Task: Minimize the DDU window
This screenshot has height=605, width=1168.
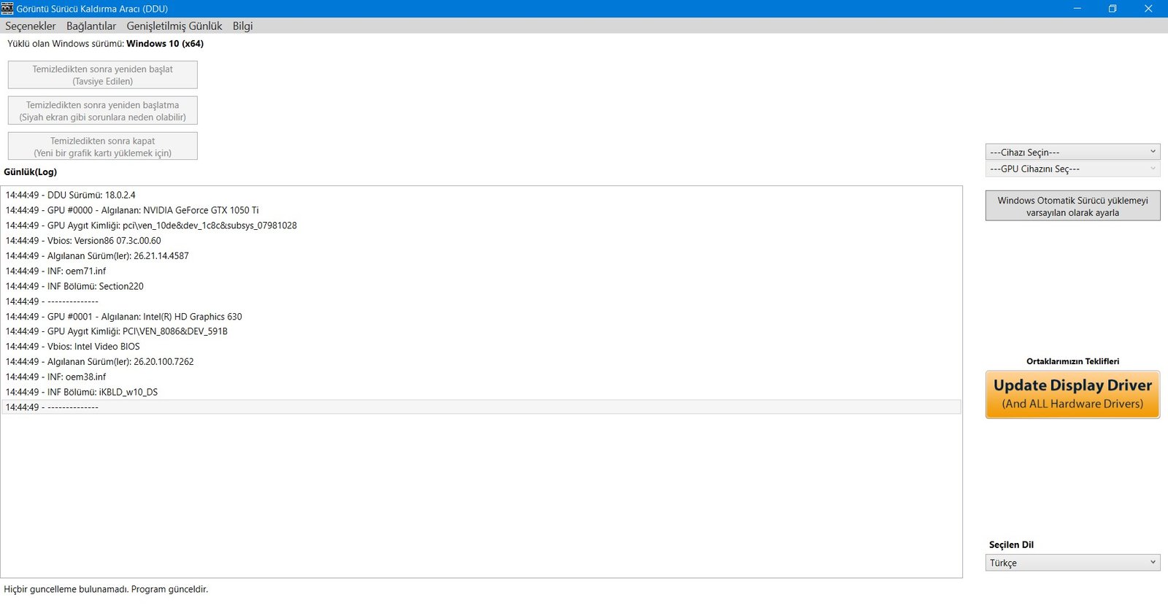Action: [x=1077, y=9]
